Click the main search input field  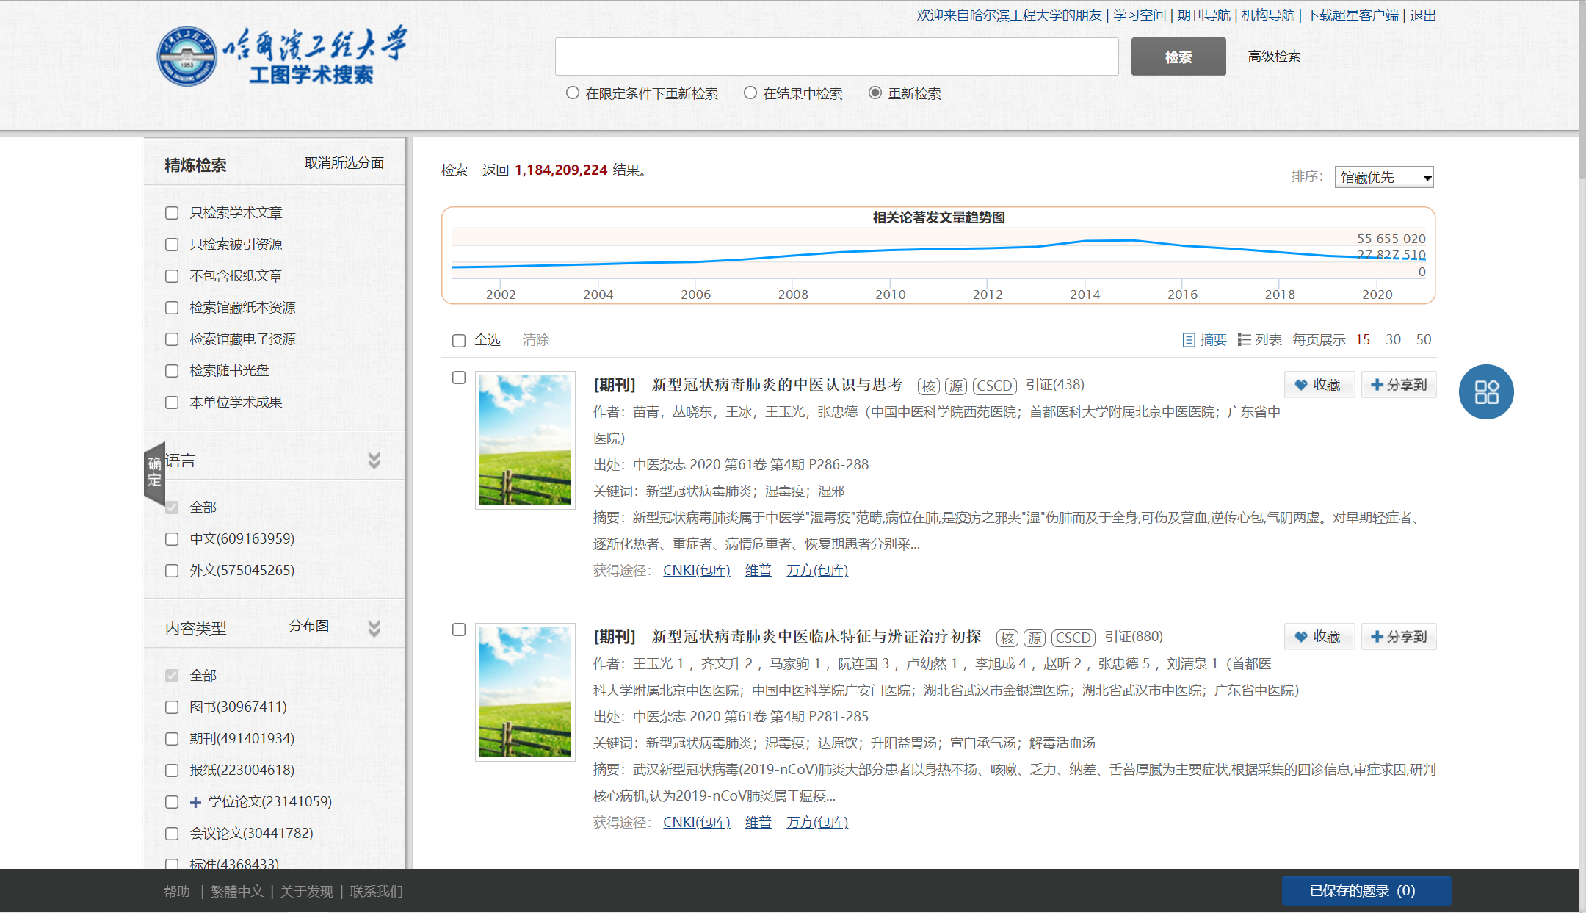[836, 57]
